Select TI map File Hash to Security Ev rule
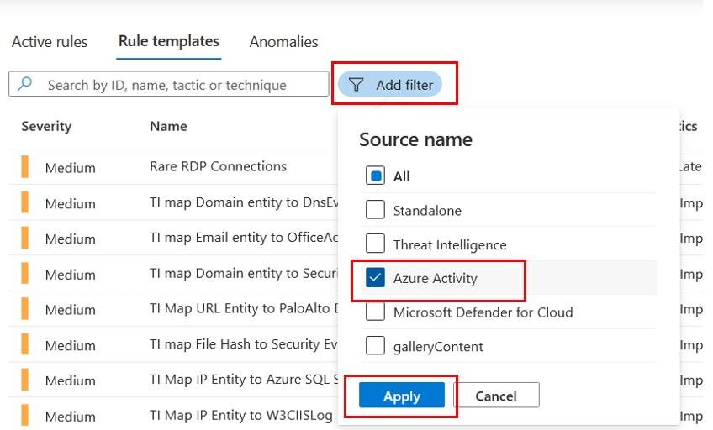The image size is (713, 430). point(244,344)
